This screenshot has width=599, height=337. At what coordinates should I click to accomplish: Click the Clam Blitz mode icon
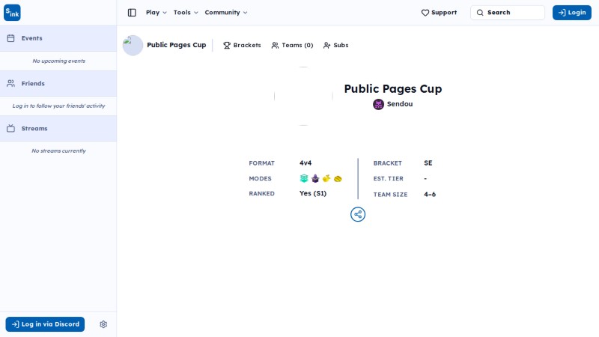338,178
